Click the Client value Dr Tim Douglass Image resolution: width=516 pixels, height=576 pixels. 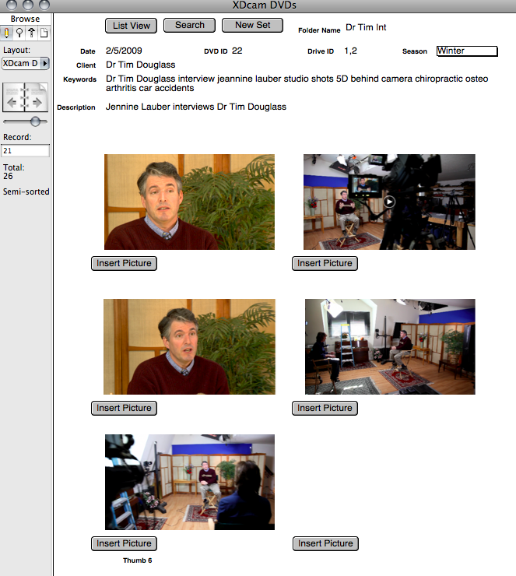pyautogui.click(x=141, y=65)
